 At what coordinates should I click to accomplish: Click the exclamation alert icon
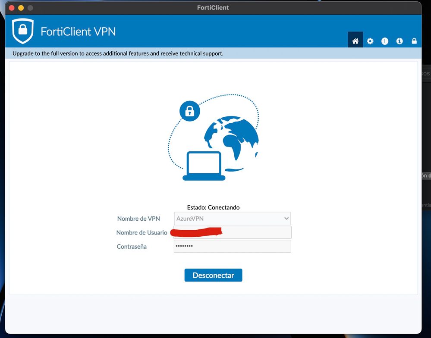(384, 41)
